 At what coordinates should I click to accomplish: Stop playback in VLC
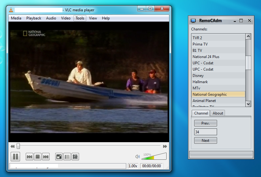38,157
